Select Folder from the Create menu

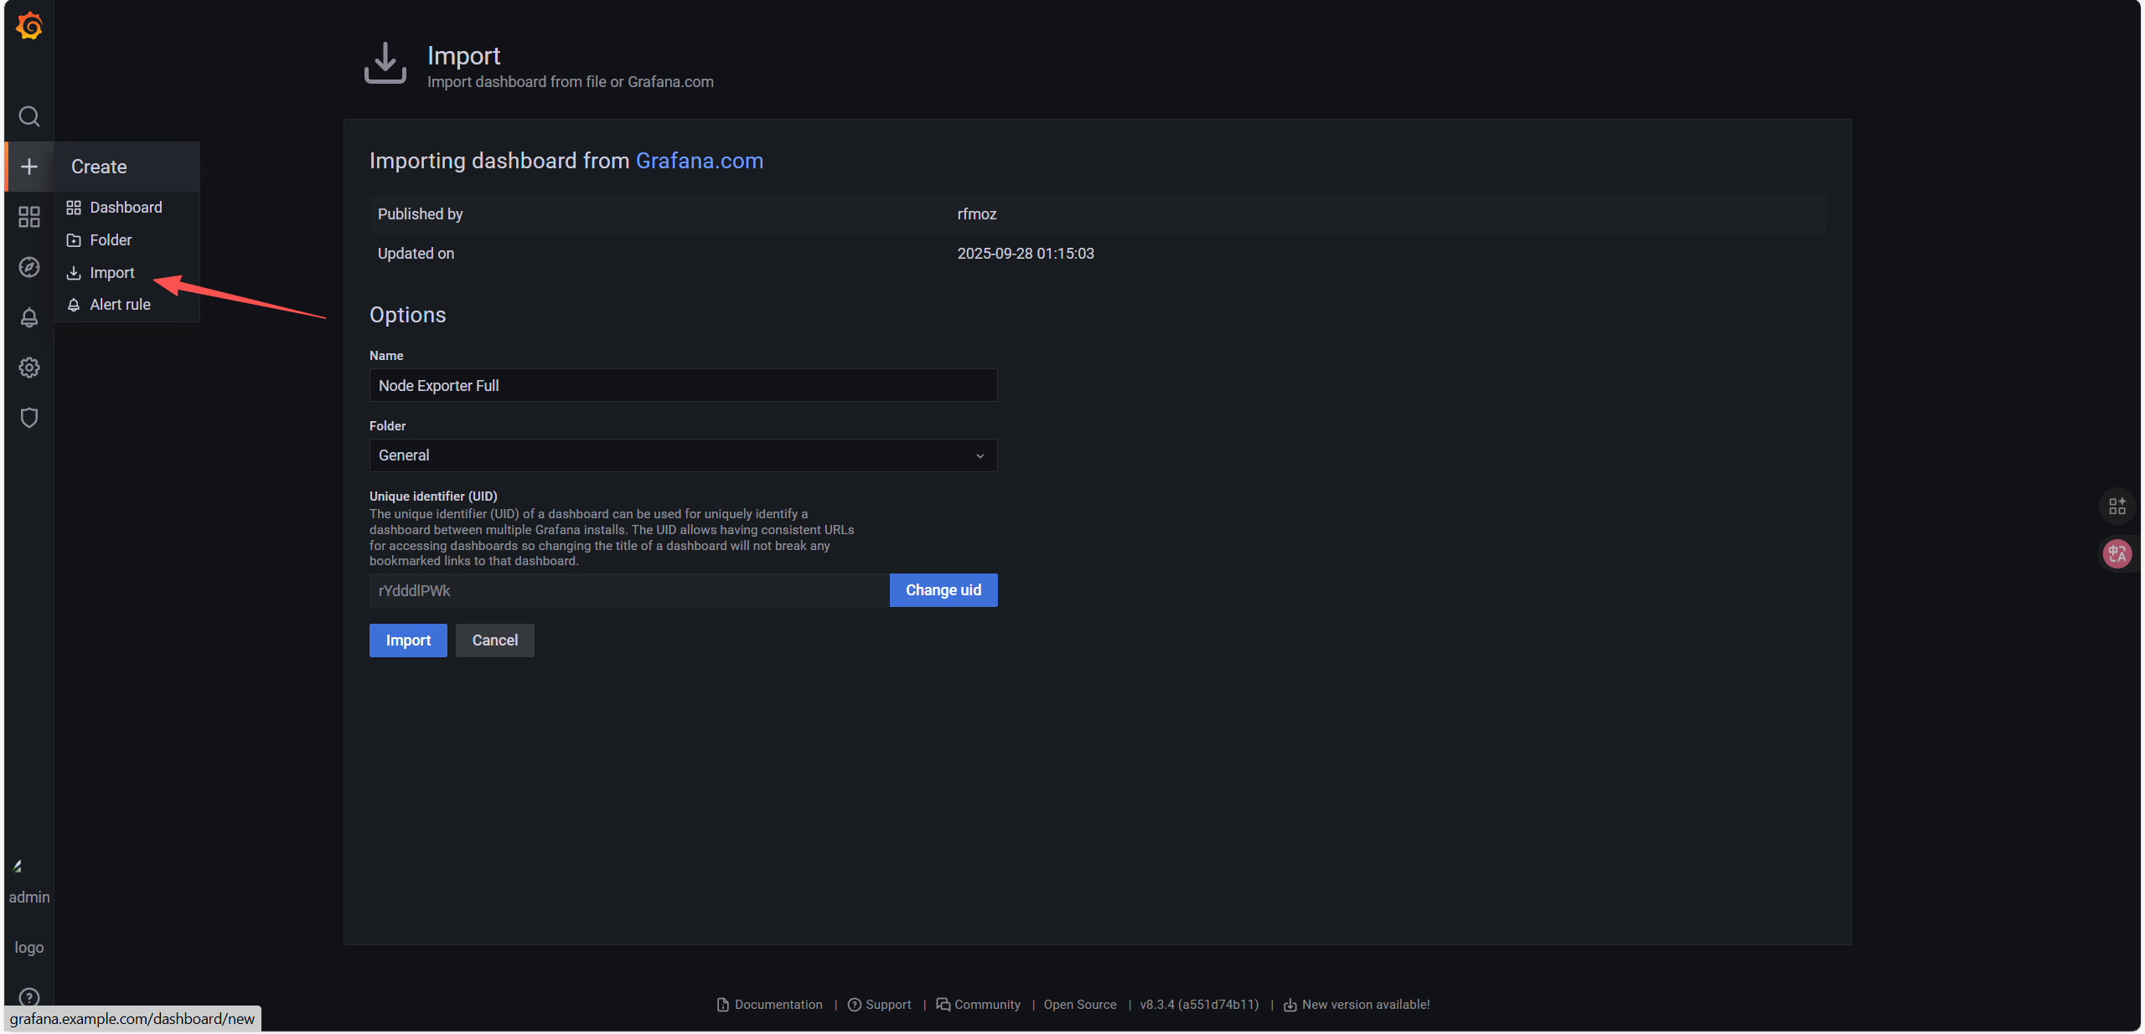point(111,240)
